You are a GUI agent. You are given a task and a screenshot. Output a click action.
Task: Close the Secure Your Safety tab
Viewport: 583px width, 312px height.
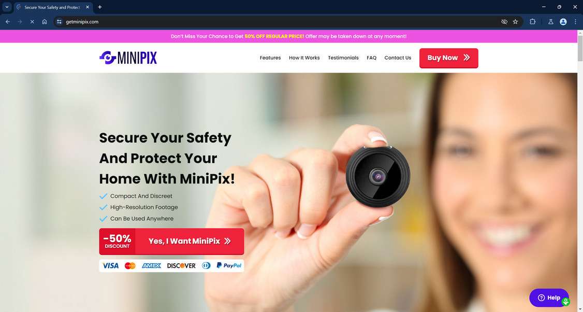pyautogui.click(x=88, y=7)
